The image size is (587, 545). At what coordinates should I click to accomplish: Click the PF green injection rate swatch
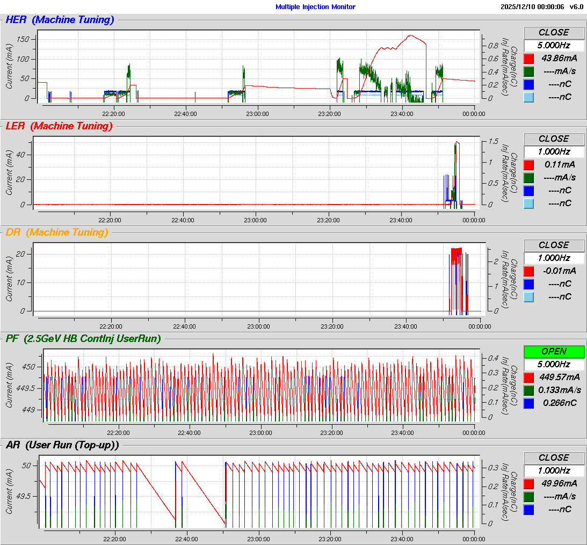529,390
